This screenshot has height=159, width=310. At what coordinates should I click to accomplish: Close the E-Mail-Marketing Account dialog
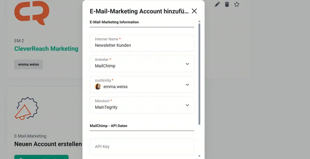[194, 11]
